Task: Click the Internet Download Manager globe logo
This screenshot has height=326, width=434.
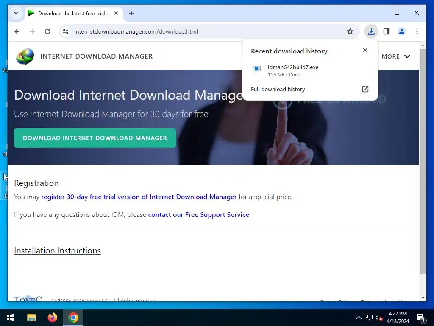Action: point(25,56)
